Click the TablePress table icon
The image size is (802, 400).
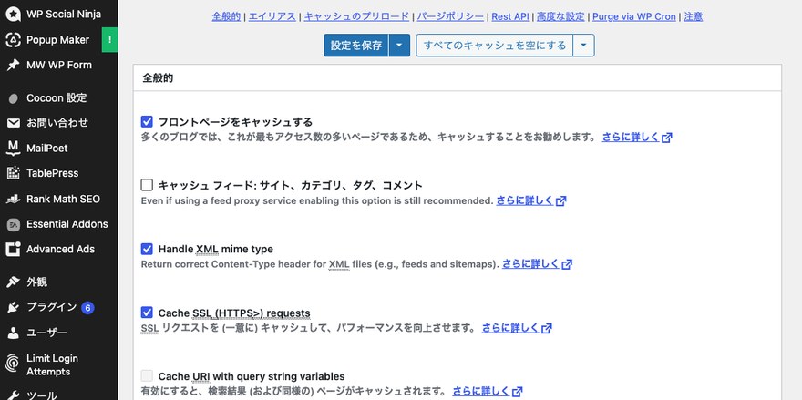pos(14,173)
